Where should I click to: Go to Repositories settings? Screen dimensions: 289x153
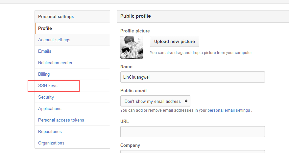point(72,131)
